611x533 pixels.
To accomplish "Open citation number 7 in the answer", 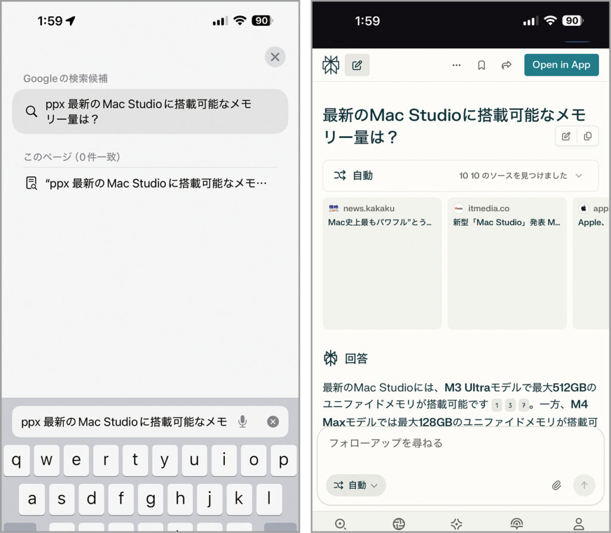I will [524, 405].
